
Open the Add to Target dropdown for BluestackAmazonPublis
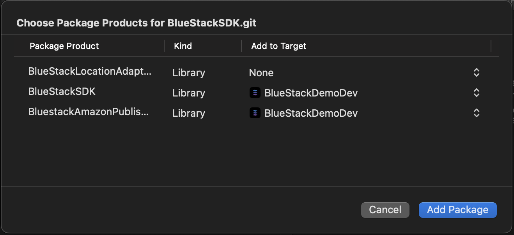coord(476,113)
